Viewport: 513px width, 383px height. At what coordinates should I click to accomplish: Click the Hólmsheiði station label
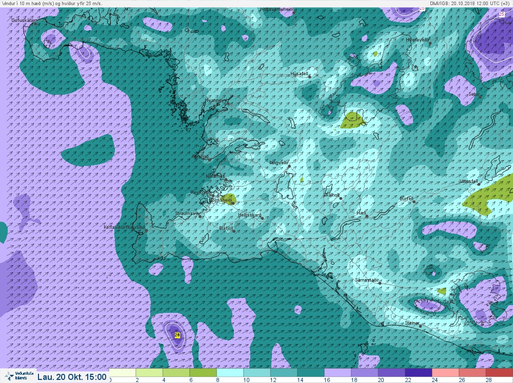tap(221, 200)
